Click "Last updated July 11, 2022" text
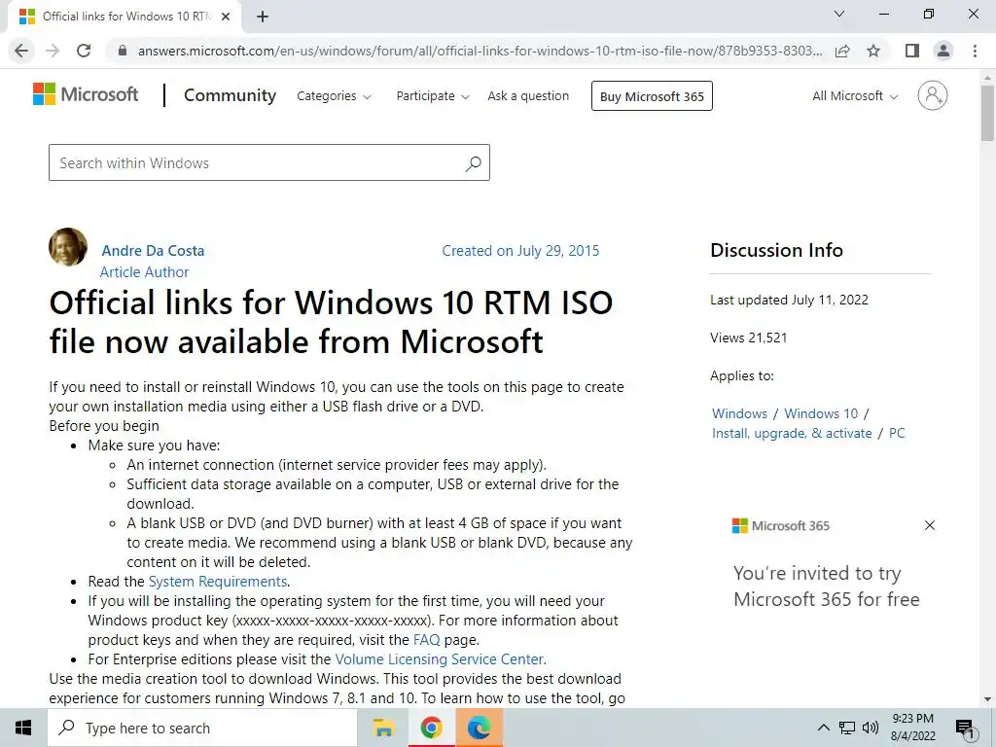Viewport: 996px width, 747px height. click(789, 300)
